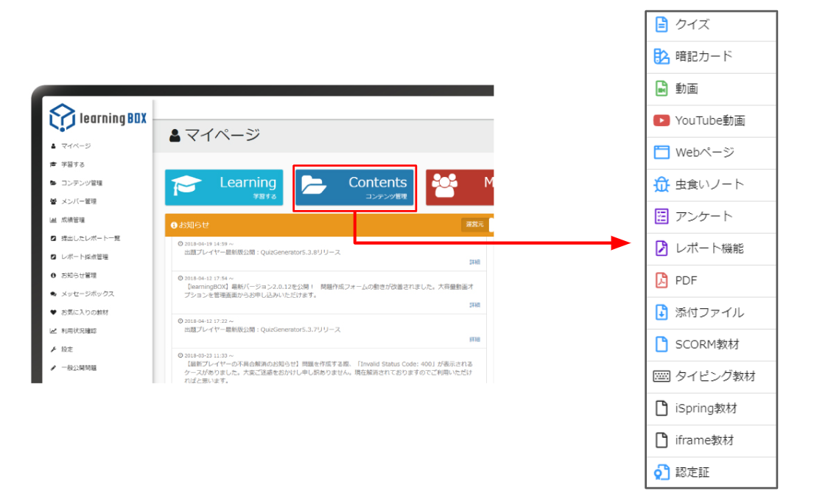This screenshot has width=814, height=502.
Task: Click the PDF file icon
Action: [x=661, y=280]
